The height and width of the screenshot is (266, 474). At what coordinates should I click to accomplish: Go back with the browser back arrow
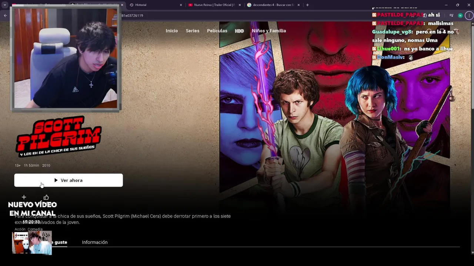pyautogui.click(x=5, y=16)
